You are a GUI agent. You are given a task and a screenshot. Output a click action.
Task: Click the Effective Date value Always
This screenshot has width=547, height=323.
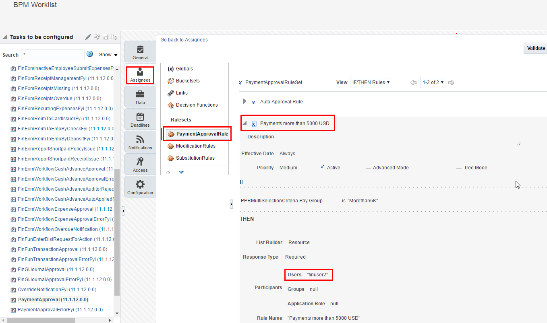click(x=287, y=154)
